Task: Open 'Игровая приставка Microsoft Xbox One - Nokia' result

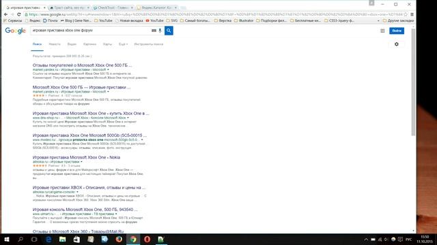Action: pyautogui.click(x=76, y=157)
